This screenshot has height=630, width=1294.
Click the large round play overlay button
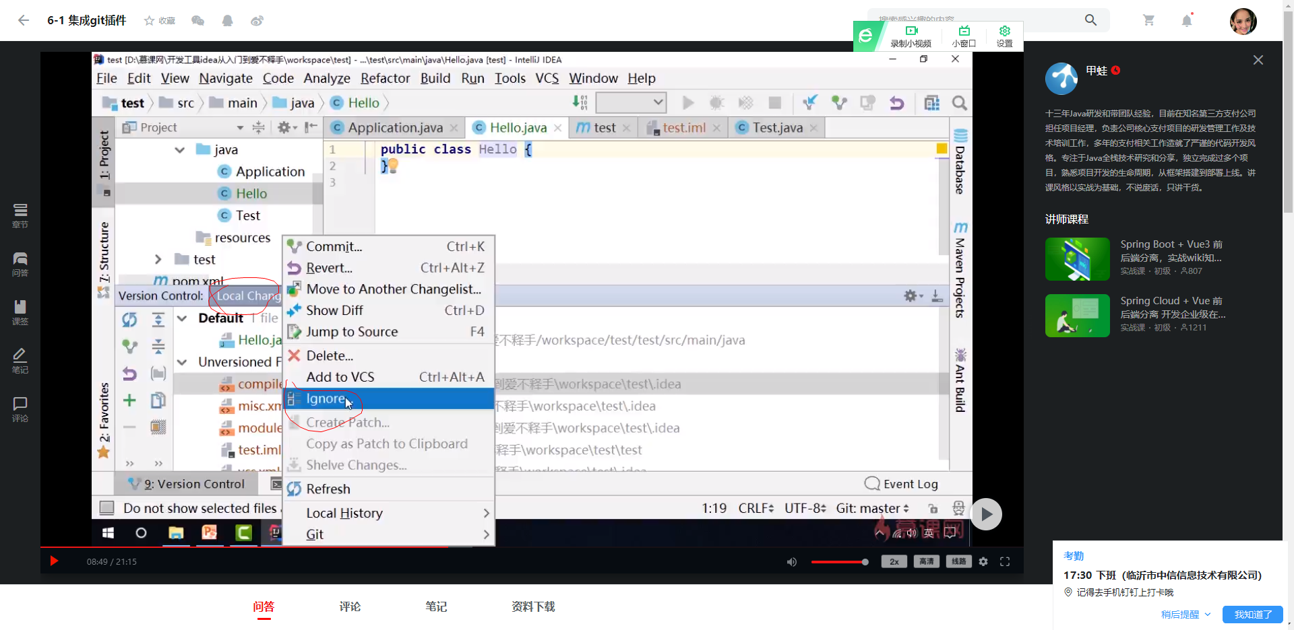pos(986,514)
